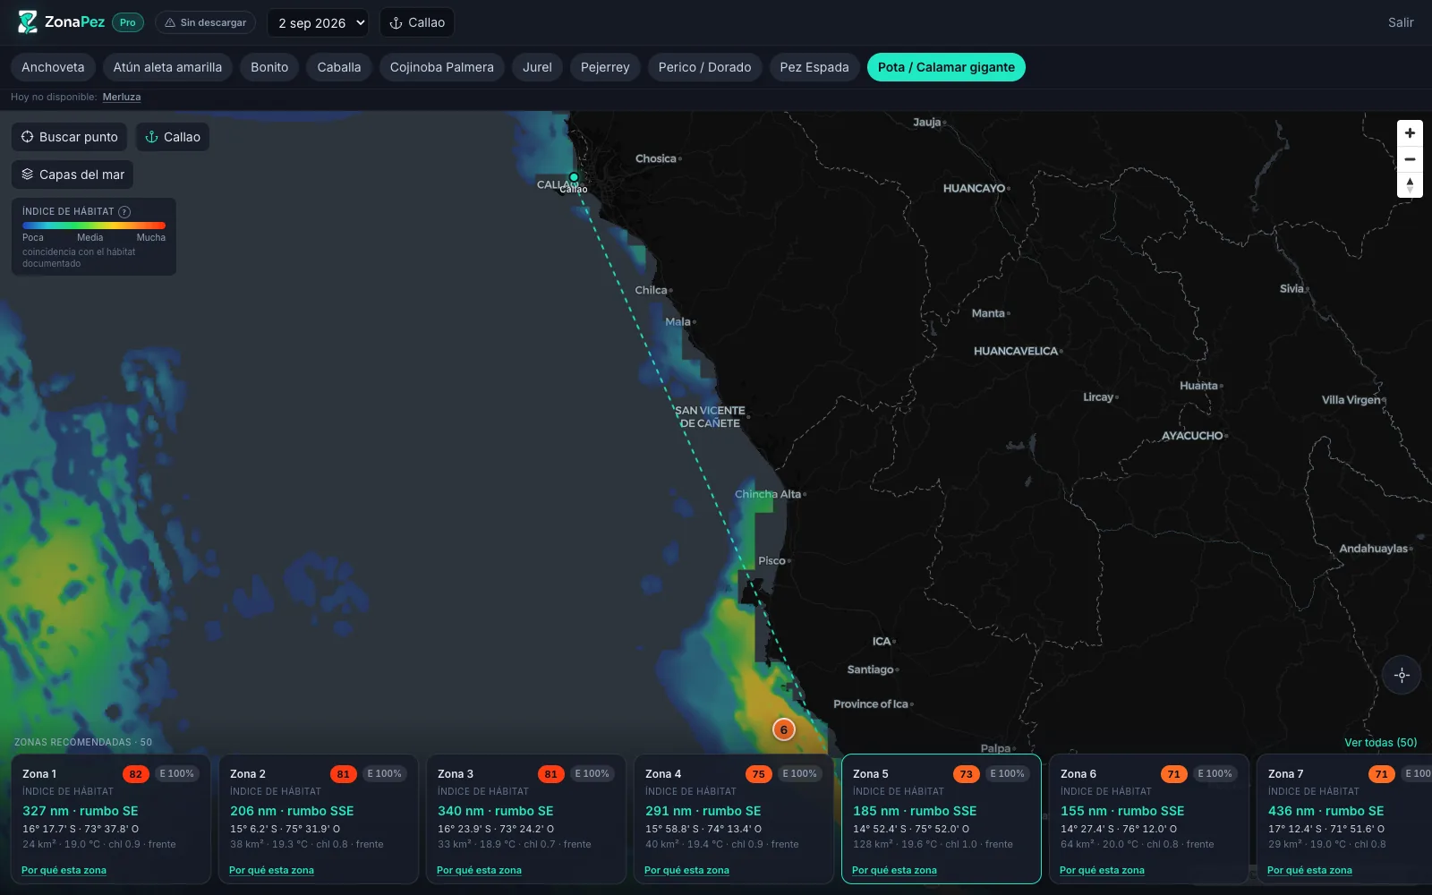Zoom in on the map
Image resolution: width=1432 pixels, height=895 pixels.
[x=1410, y=133]
